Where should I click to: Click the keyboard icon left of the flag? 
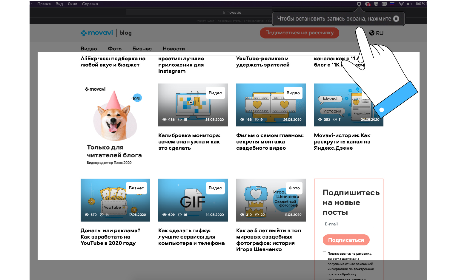coord(384,4)
